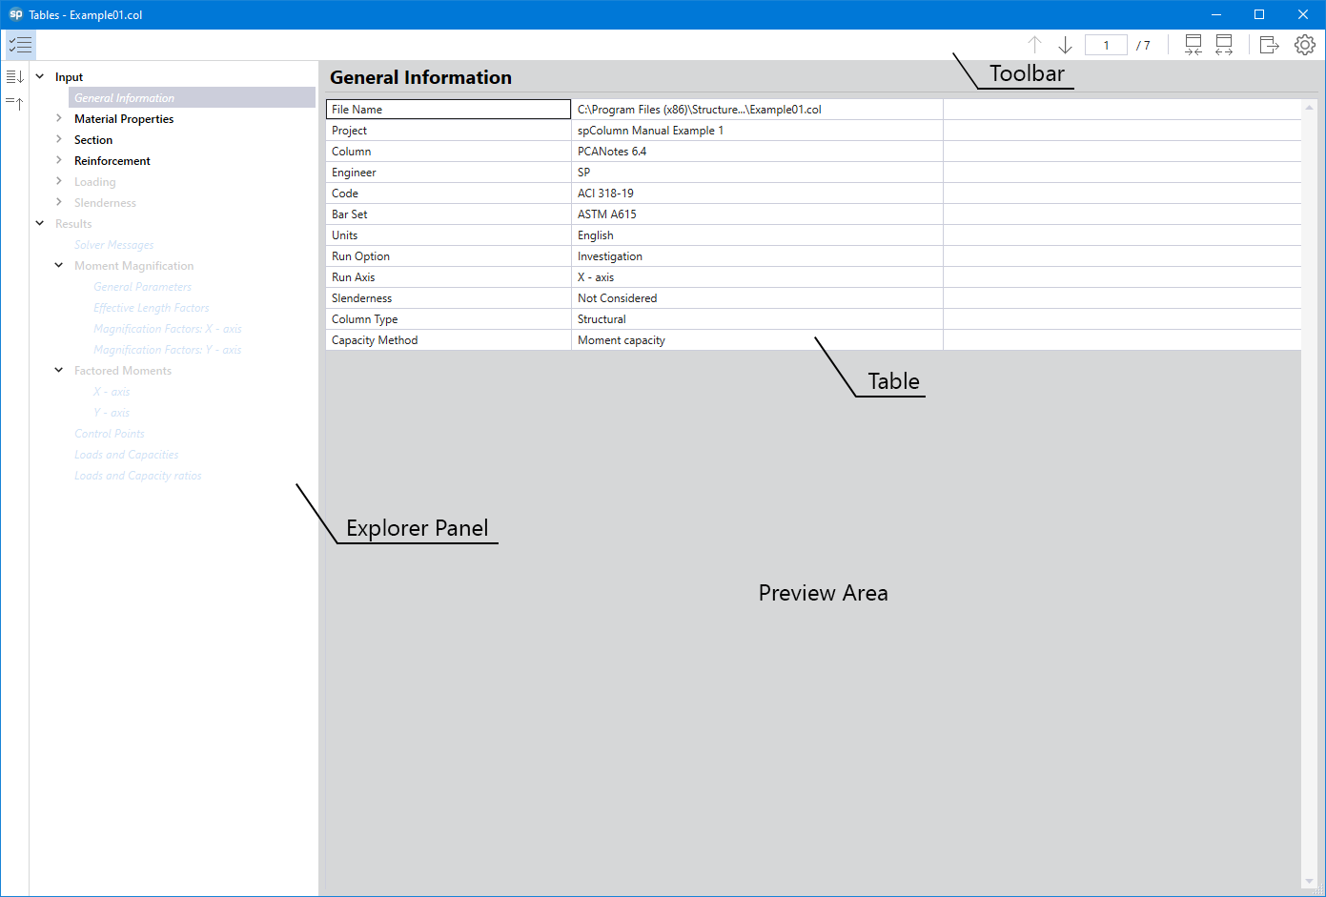Expand the Reinforcement node

[x=57, y=160]
